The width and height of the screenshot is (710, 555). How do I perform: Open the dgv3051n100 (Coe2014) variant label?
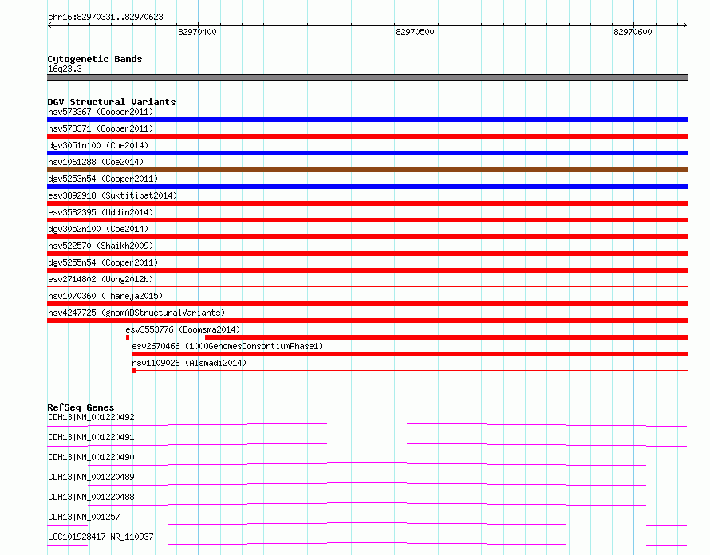(98, 145)
